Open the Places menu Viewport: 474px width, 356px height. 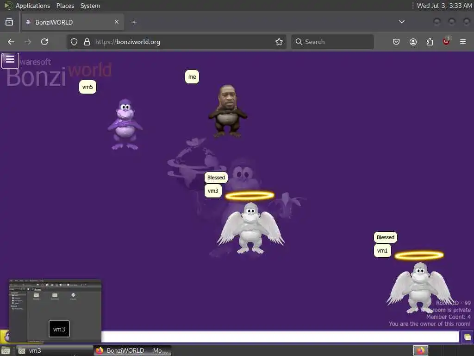point(65,6)
